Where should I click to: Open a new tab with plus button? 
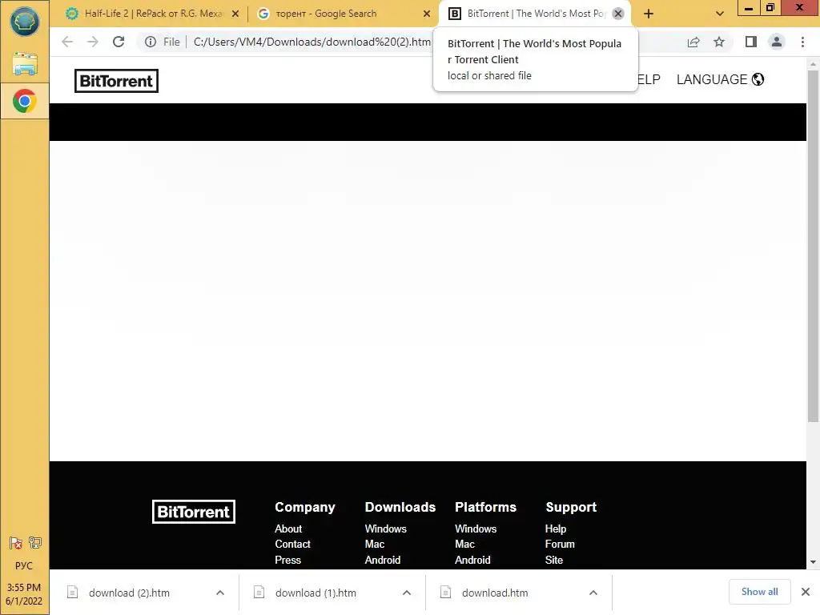tap(649, 14)
